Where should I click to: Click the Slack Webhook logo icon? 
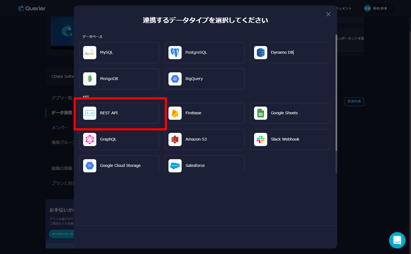click(261, 139)
